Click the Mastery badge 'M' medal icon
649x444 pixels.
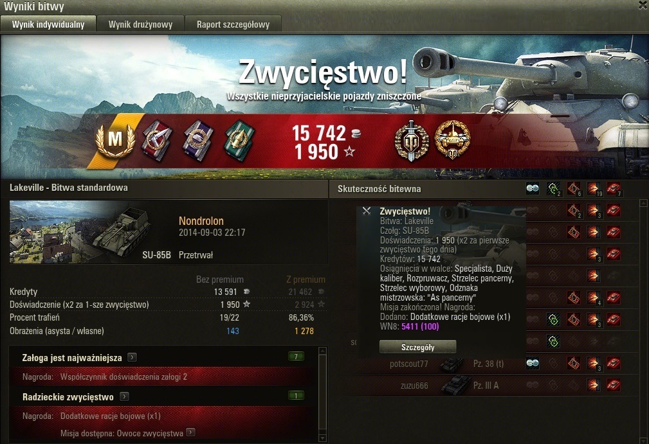[x=115, y=141]
